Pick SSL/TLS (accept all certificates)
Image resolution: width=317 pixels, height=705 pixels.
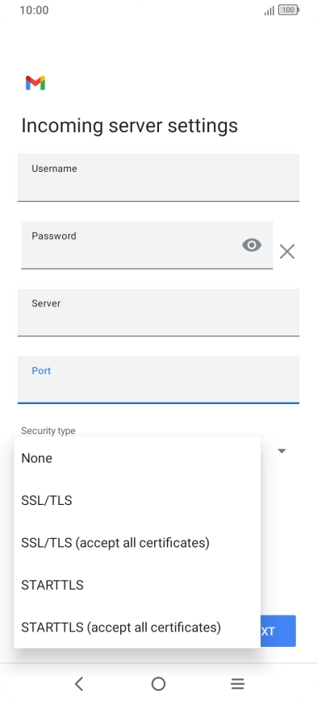click(x=137, y=543)
